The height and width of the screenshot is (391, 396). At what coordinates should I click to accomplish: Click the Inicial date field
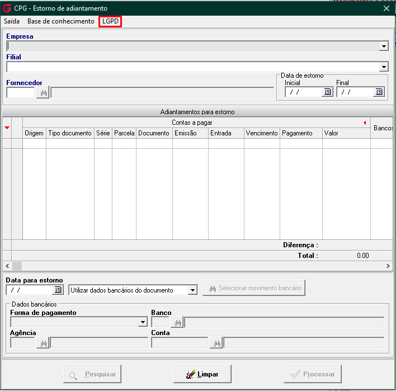coord(304,92)
